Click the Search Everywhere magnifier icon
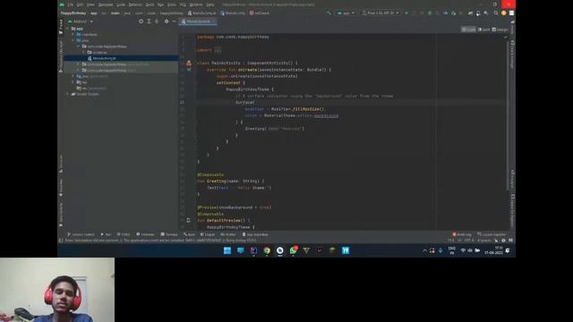 [x=496, y=13]
